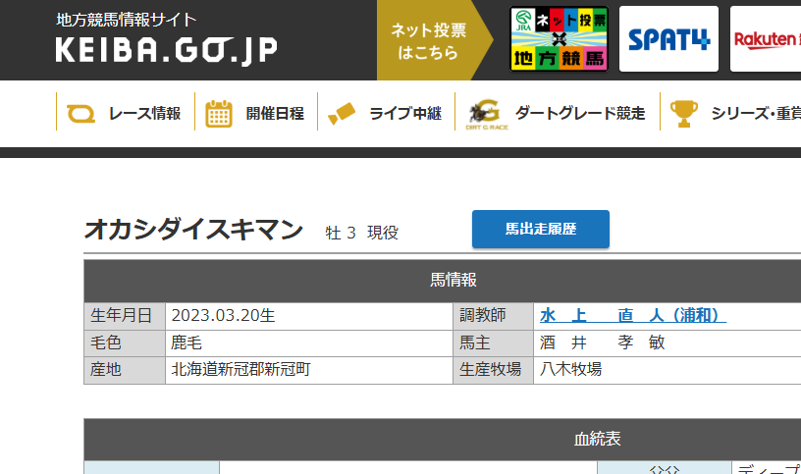Click the 毛色 label cell
This screenshot has height=474, width=801.
pos(125,342)
